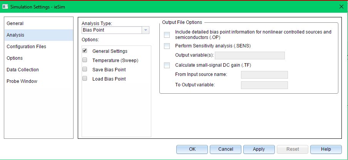Select Bias Point combo box field
348x160 pixels.
pos(115,30)
